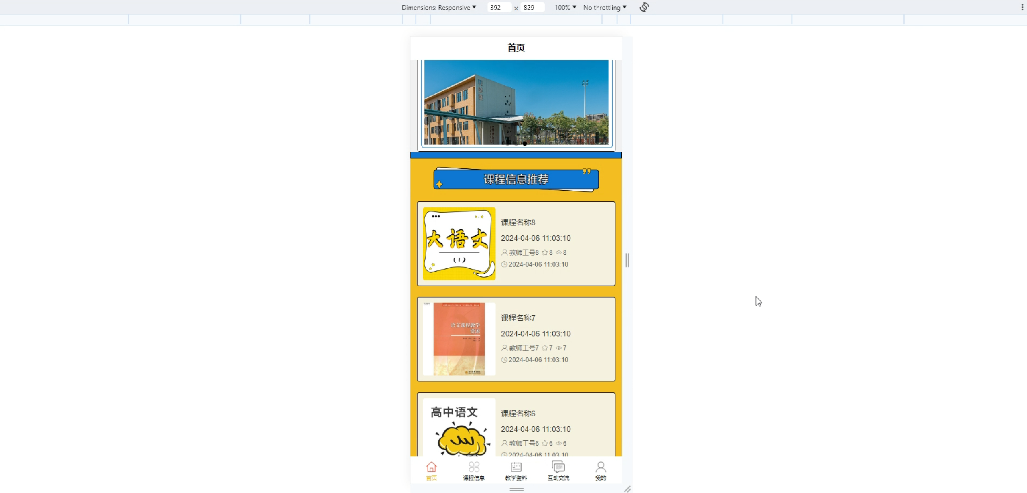
Task: Click the 大语文 course thumbnail
Action: pos(459,243)
